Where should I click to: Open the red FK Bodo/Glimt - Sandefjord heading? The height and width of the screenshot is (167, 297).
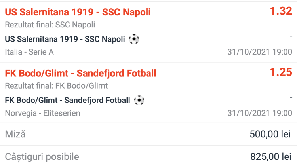point(80,73)
